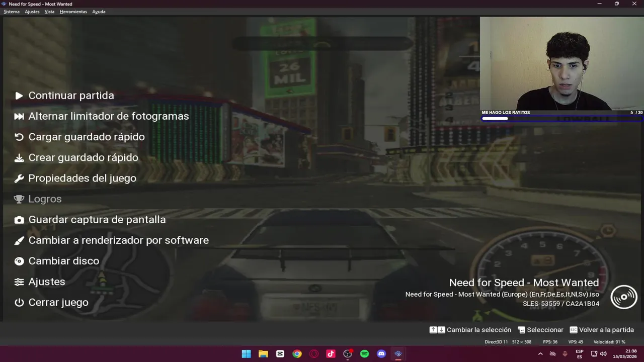Click the trophy icon beside Logros
The width and height of the screenshot is (644, 362).
click(19, 199)
